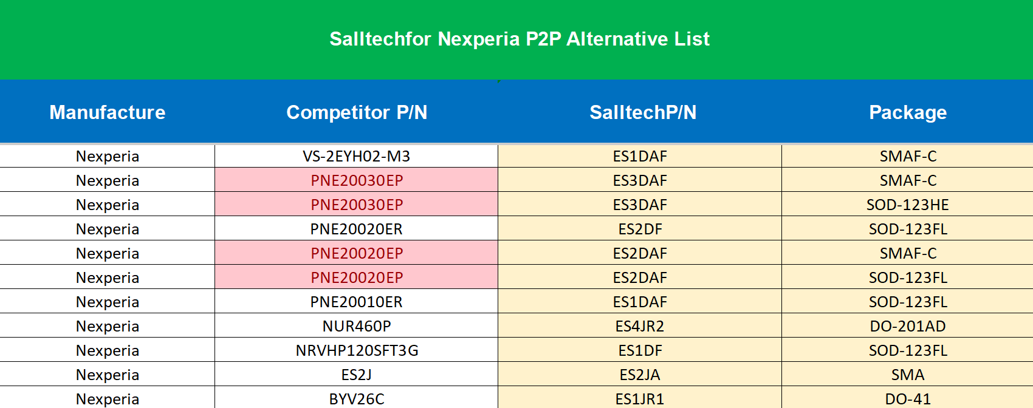Screen dimensions: 1033x408
Task: Select the PNE20010ER part number cell
Action: 357,302
